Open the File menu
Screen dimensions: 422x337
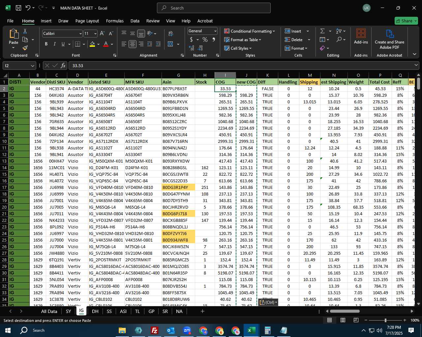[x=10, y=21]
